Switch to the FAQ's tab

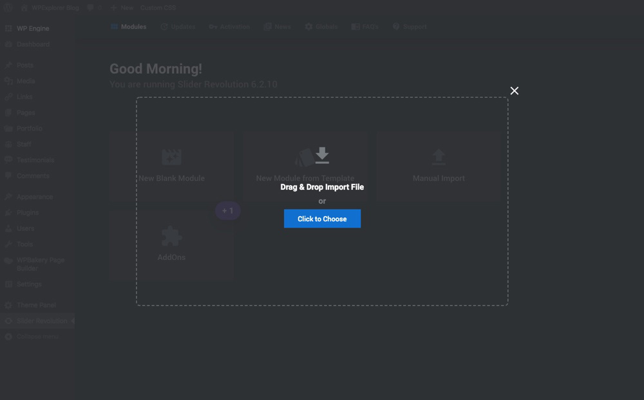[x=365, y=26]
